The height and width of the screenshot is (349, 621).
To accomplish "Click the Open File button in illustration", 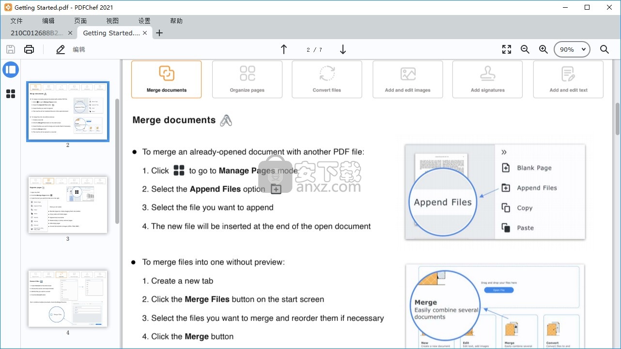I will [498, 290].
